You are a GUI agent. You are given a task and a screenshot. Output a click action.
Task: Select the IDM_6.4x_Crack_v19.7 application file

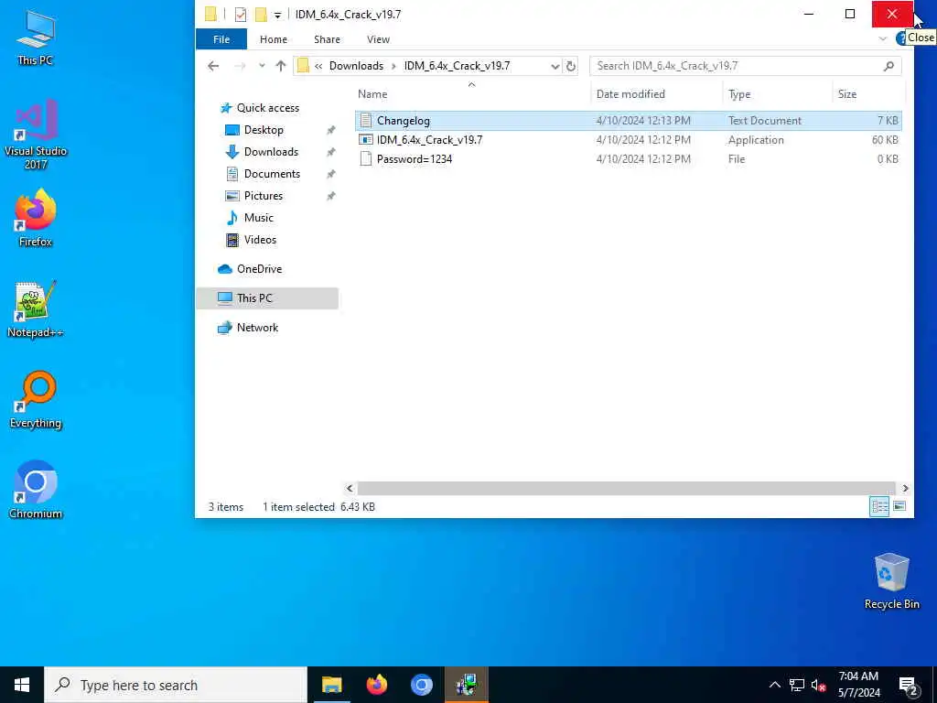(628, 140)
